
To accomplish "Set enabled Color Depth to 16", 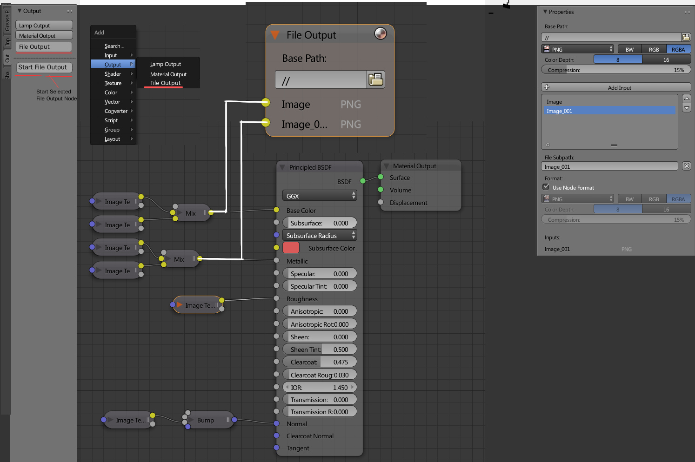I will 666,59.
